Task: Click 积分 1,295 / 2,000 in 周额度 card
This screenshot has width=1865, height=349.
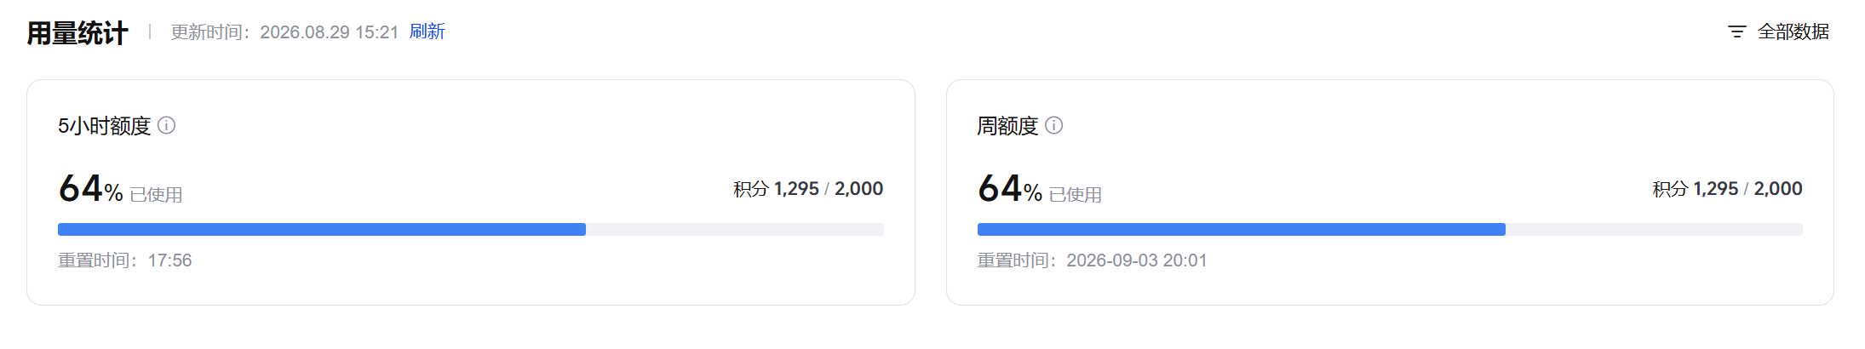Action: point(1728,189)
